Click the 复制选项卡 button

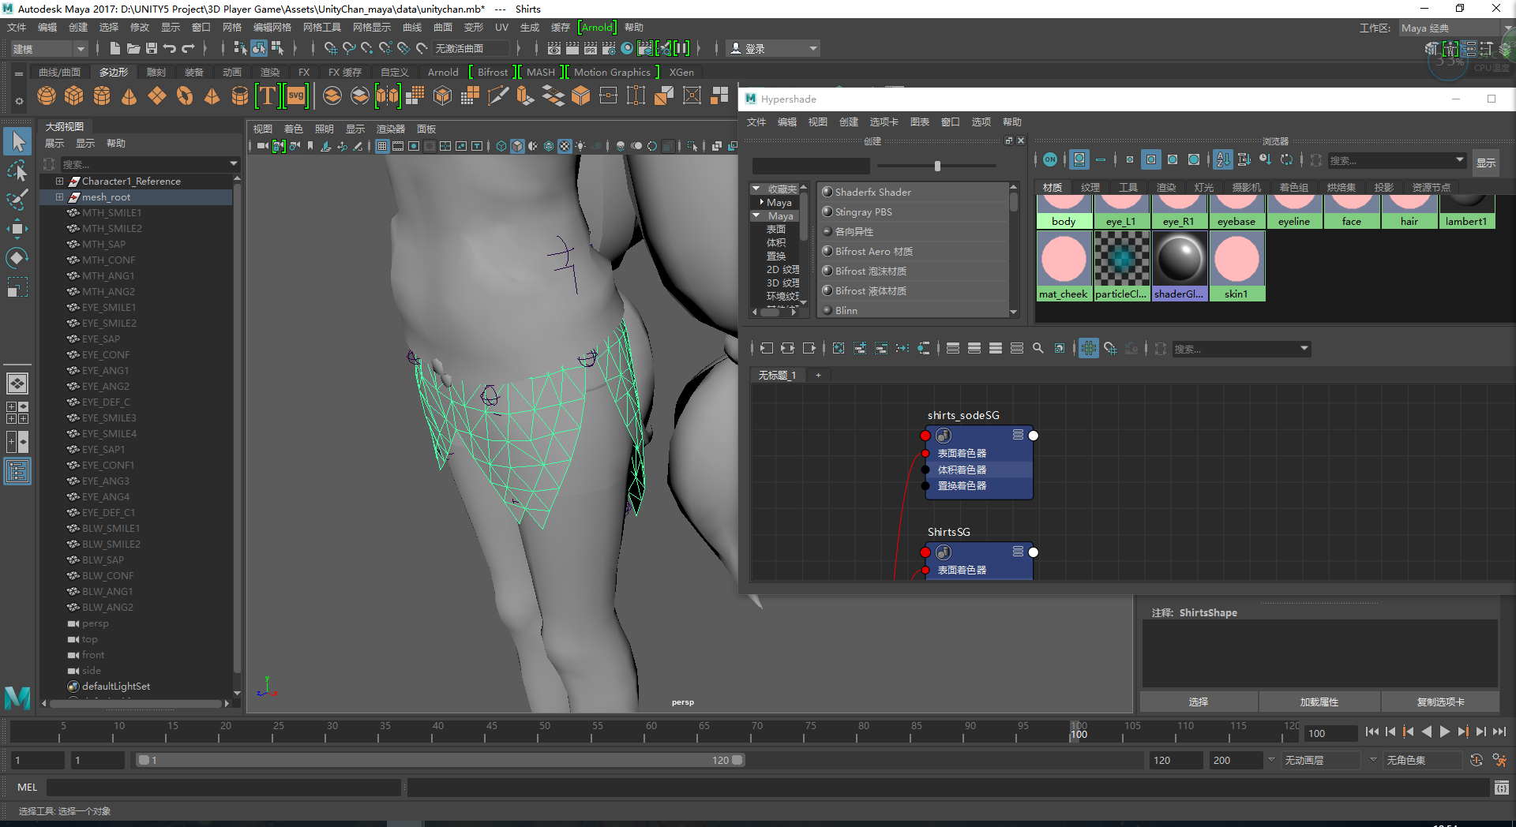coord(1440,702)
